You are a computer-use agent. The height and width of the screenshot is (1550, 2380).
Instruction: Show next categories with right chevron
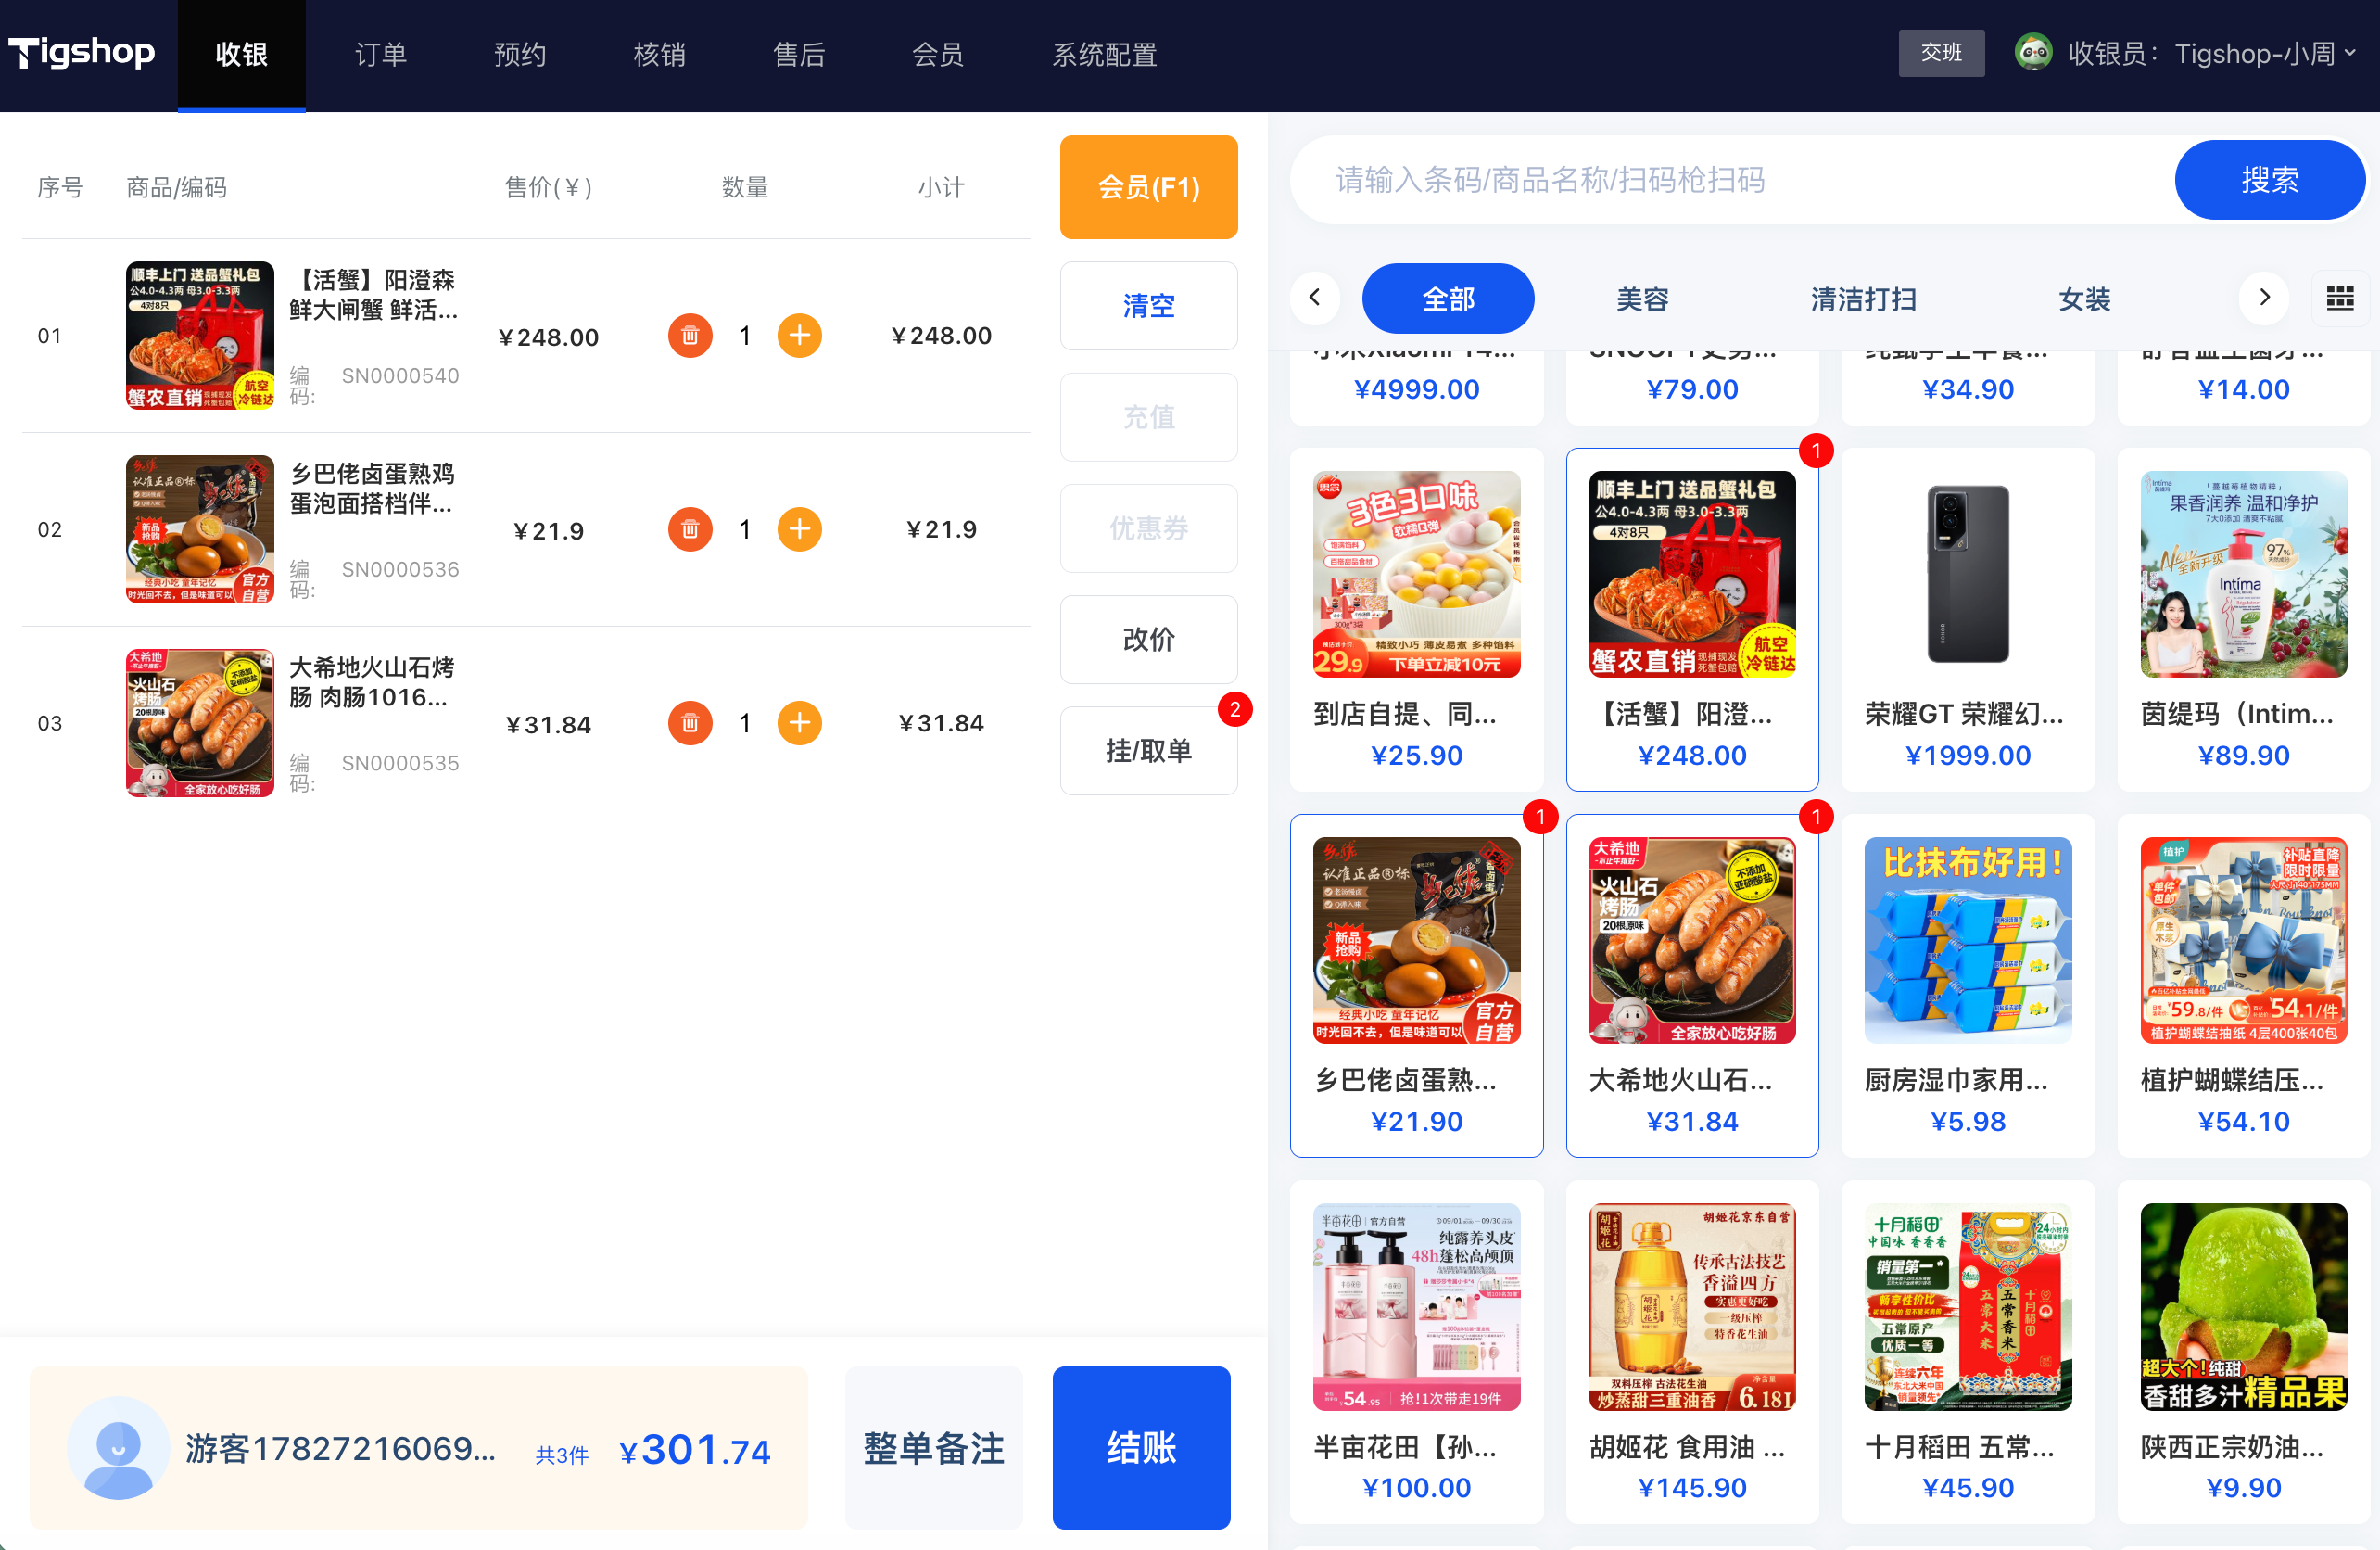point(2264,298)
